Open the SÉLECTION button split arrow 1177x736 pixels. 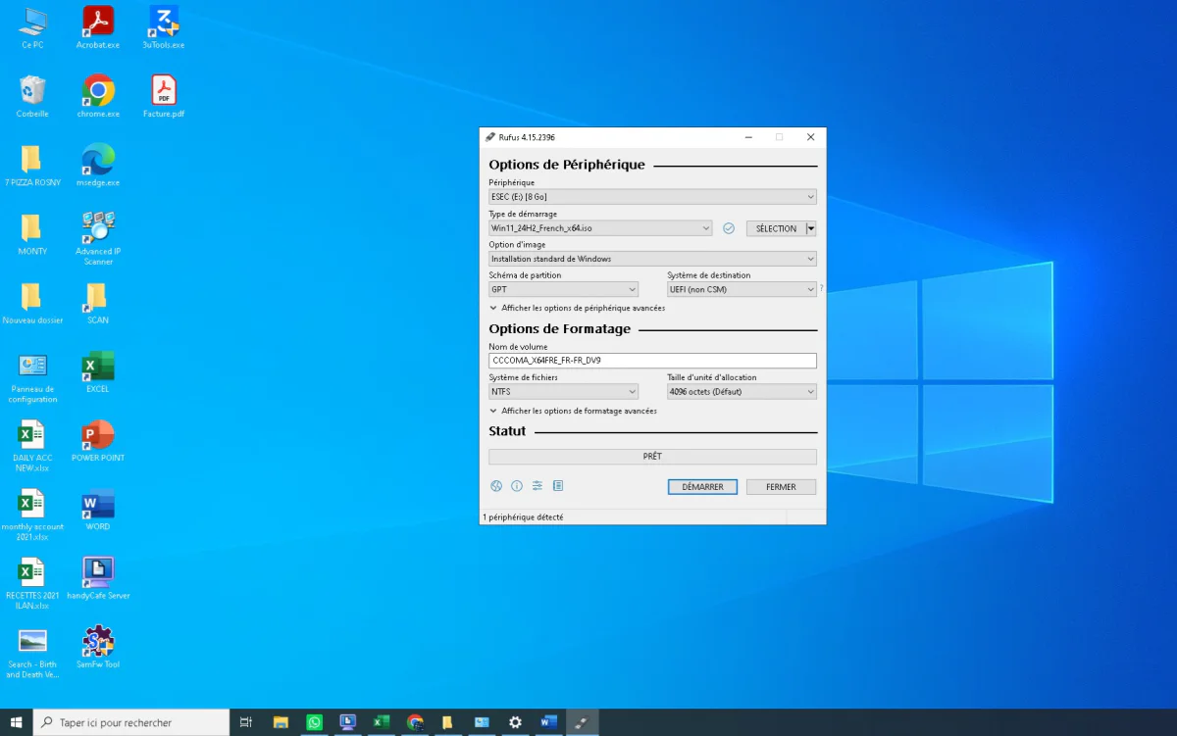811,228
